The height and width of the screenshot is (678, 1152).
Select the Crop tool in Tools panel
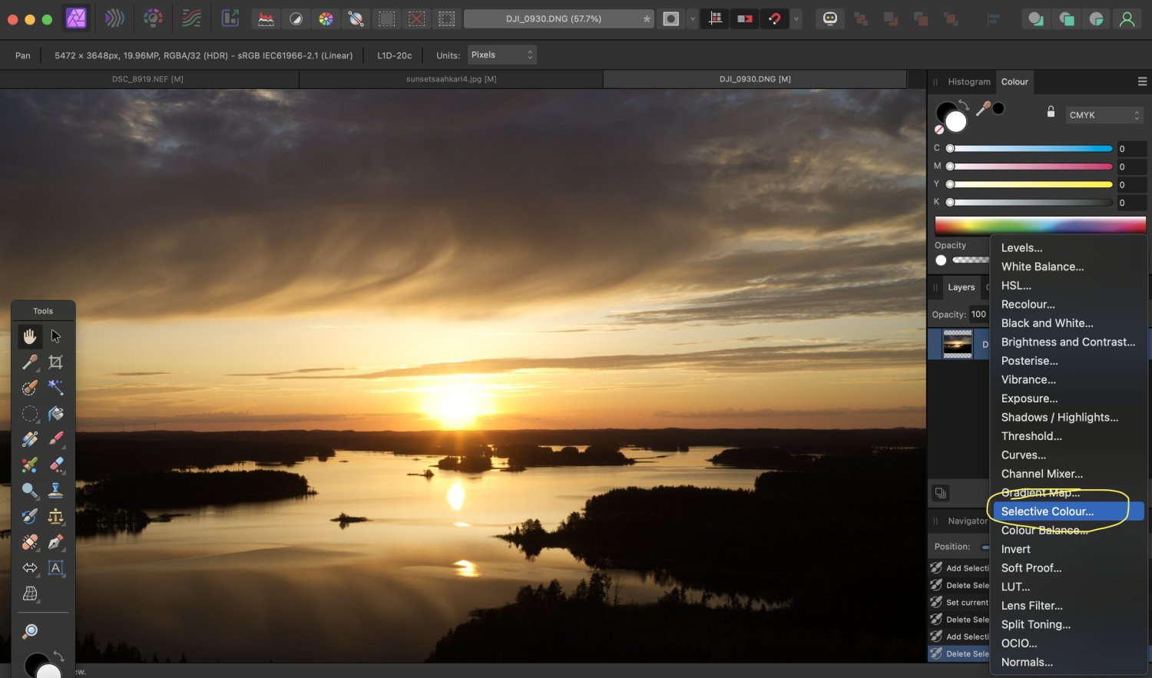click(55, 362)
